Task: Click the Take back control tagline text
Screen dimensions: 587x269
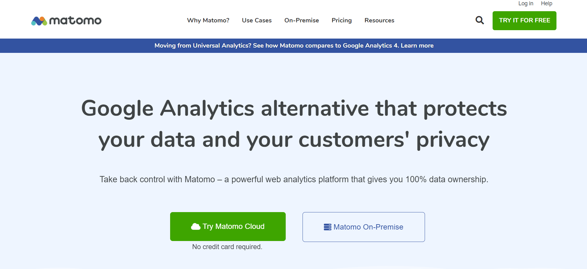Action: click(294, 179)
